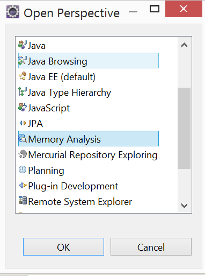The height and width of the screenshot is (276, 205).
Task: Click the Planning clock icon
Action: 23,169
